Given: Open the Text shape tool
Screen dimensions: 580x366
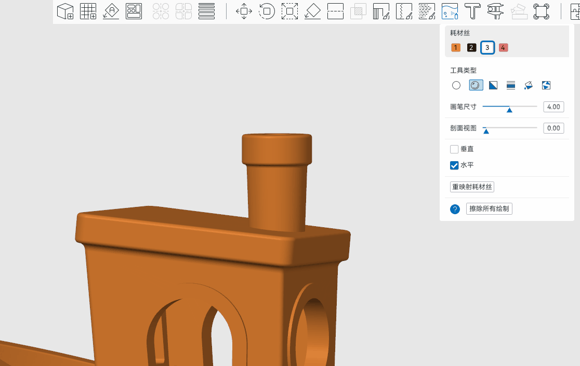Looking at the screenshot, I should pyautogui.click(x=472, y=11).
